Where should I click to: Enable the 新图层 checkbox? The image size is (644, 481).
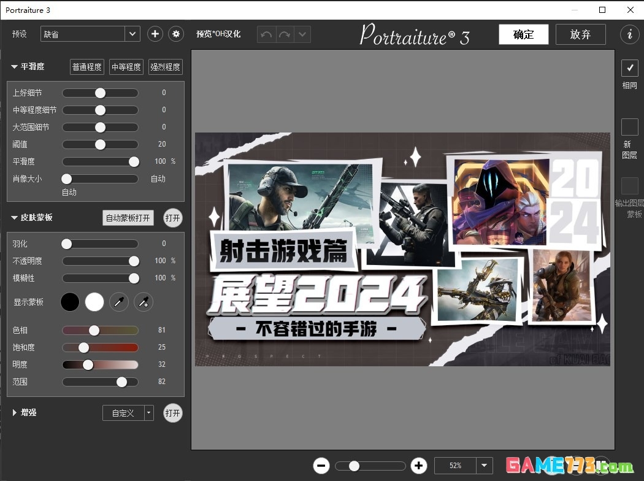click(629, 127)
